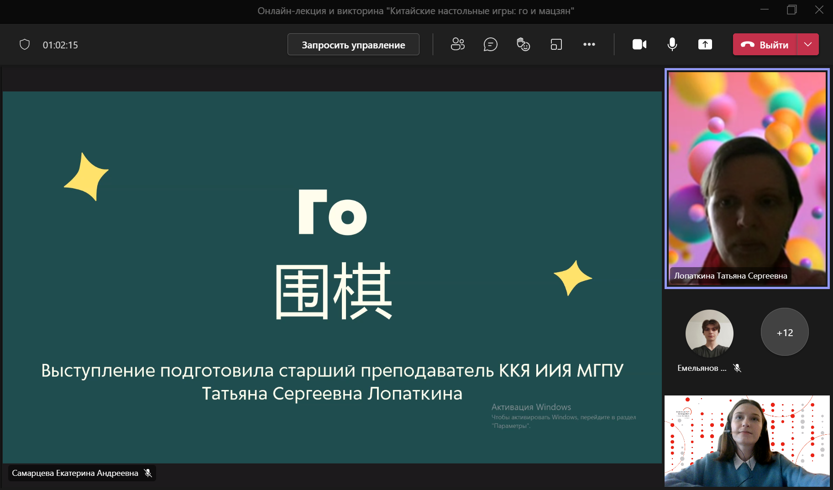Click muted mic icon on Самарцева name label
Image resolution: width=833 pixels, height=490 pixels.
click(x=148, y=473)
